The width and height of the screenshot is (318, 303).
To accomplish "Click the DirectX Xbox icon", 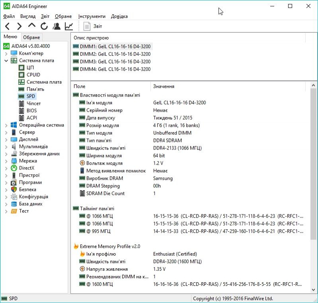I will pos(14,168).
